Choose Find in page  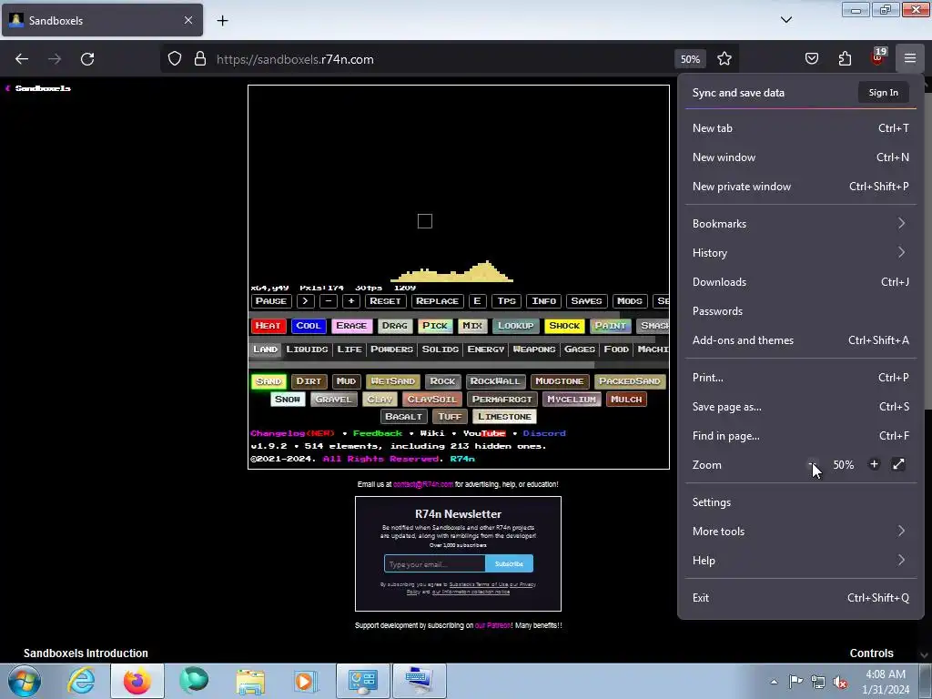point(801,436)
